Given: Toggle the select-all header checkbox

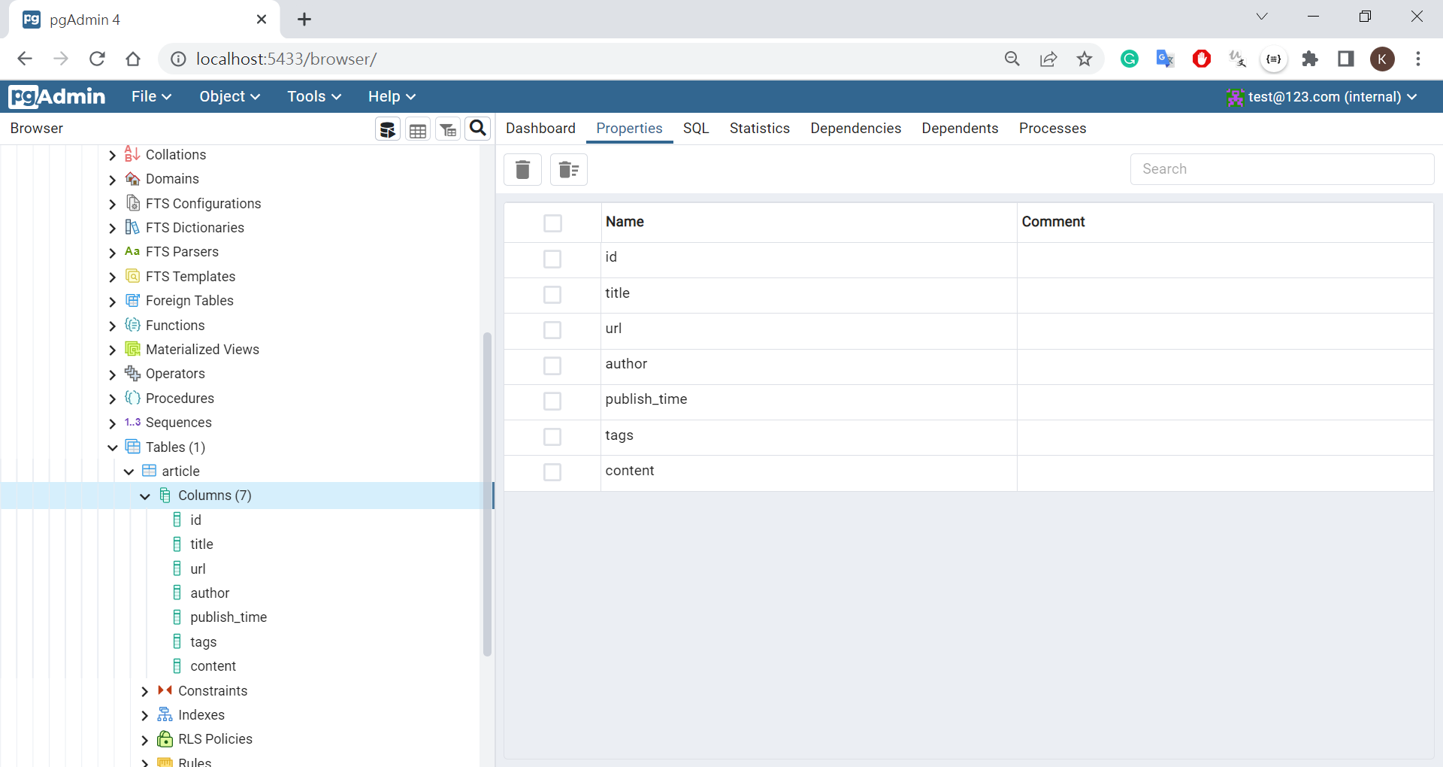Looking at the screenshot, I should click(x=552, y=223).
